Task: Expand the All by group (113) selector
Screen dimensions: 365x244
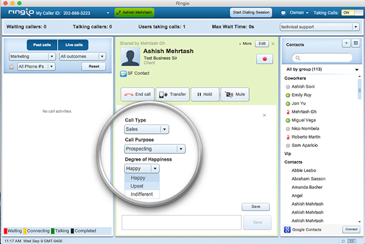Action: click(322, 69)
